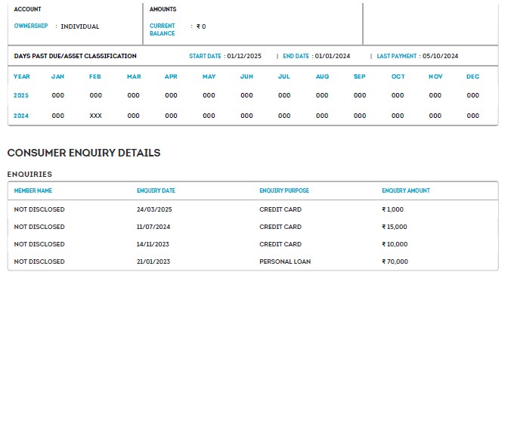Screen dimensions: 511x421
Task: Click the Current Balance label
Action: click(163, 29)
